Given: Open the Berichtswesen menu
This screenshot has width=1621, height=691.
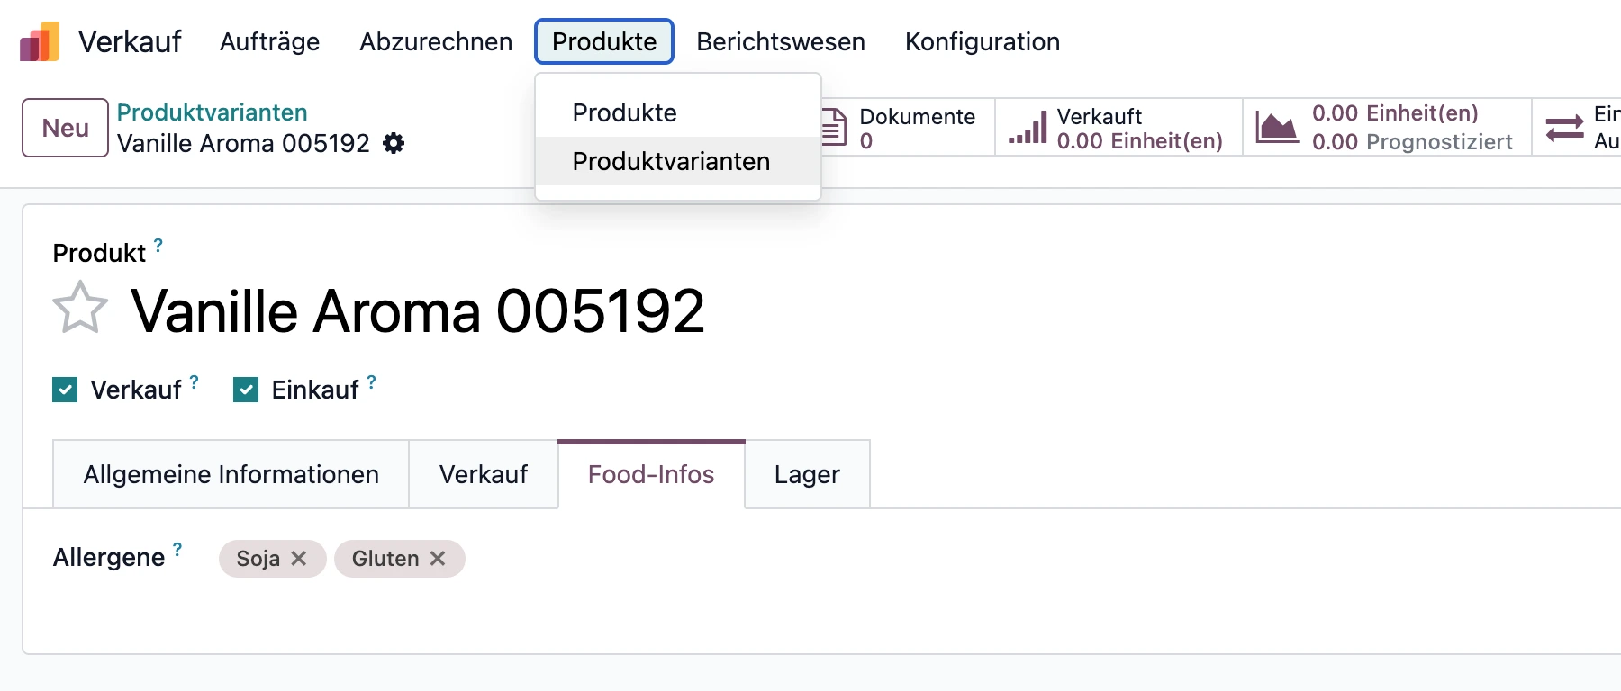Looking at the screenshot, I should click(x=780, y=41).
